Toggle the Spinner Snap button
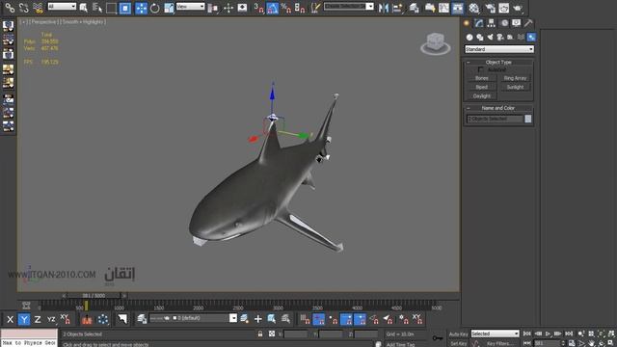The image size is (617, 347). tap(300, 8)
